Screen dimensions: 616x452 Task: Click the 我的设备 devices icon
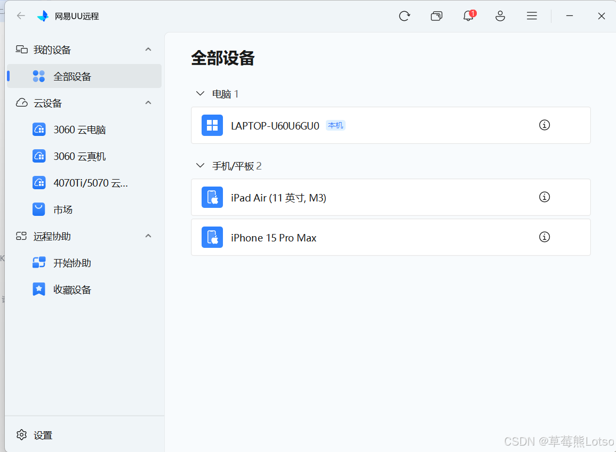click(22, 50)
